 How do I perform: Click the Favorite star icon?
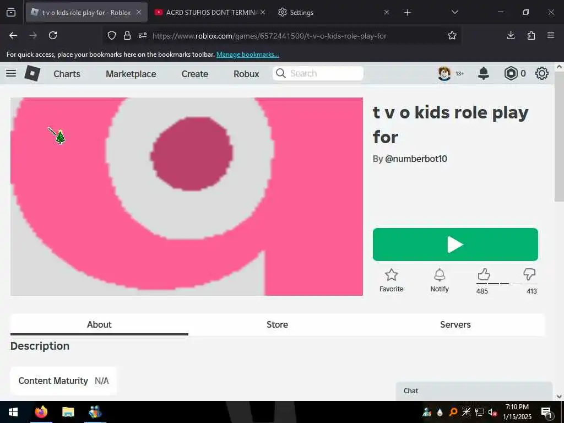coord(392,275)
